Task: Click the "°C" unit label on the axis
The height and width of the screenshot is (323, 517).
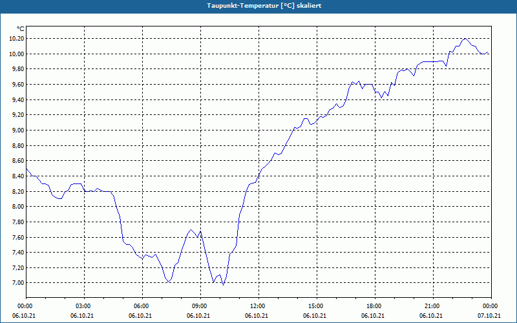Action: point(21,29)
